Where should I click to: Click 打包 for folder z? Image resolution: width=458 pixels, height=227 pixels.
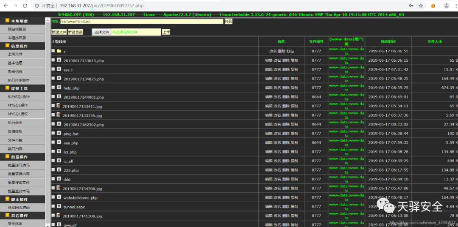point(290,51)
